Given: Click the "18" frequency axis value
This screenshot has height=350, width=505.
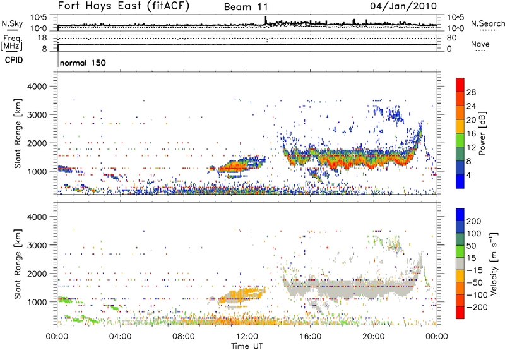Looking at the screenshot, I should [42, 38].
